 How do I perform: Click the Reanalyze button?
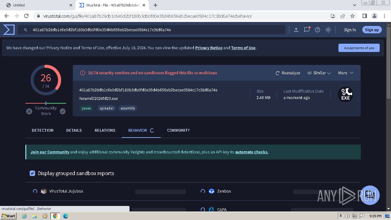pos(288,73)
